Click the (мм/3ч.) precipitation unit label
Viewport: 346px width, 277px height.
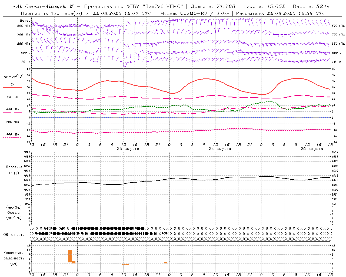pyautogui.click(x=14, y=208)
